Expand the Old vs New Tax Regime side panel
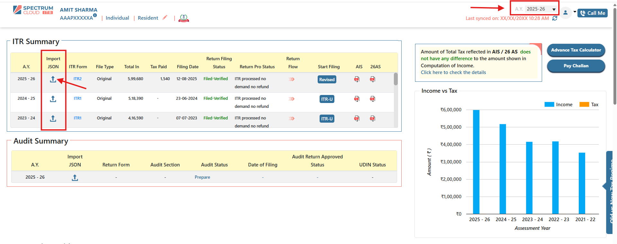 (610, 193)
